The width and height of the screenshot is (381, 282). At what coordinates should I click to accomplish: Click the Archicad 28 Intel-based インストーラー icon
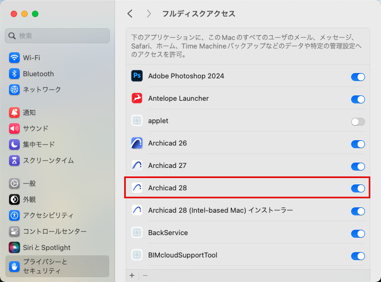coord(137,210)
